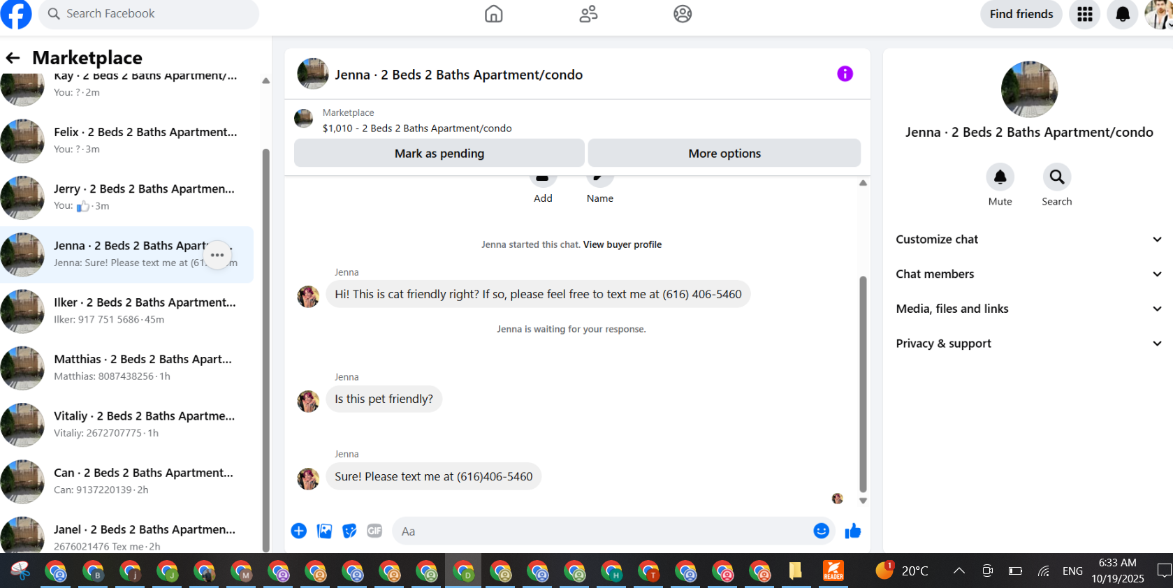Screen dimensions: 1173x588
Task: Expand Customize chat section
Action: point(1028,240)
